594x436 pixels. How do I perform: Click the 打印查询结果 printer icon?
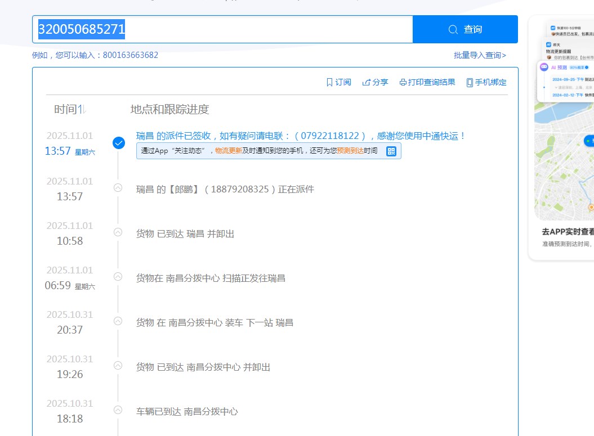point(403,82)
